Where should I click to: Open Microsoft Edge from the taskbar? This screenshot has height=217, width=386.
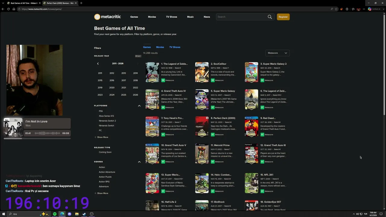pos(62,214)
